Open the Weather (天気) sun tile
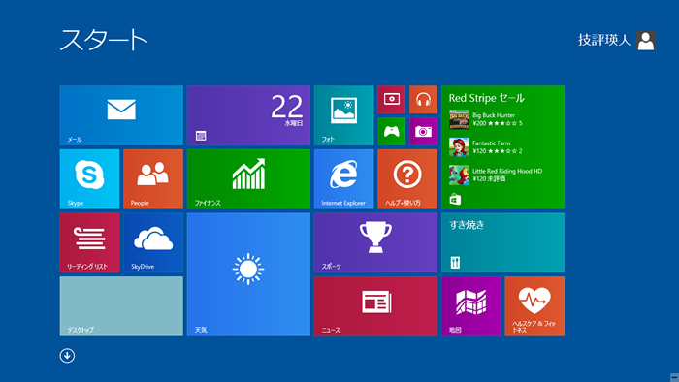 click(248, 274)
